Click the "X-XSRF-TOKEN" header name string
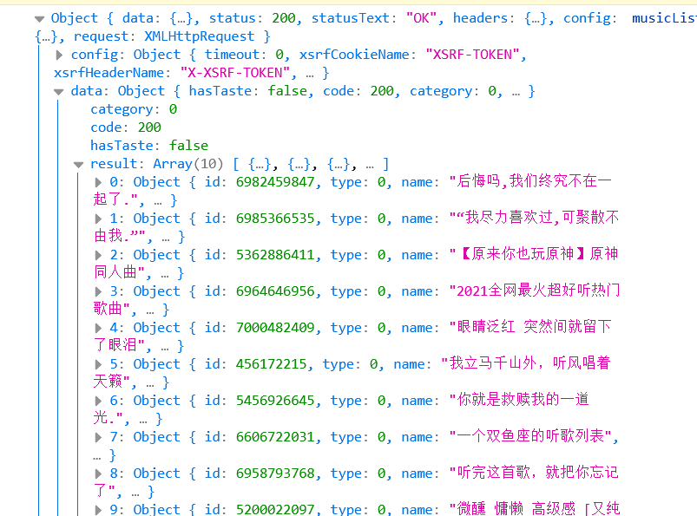The width and height of the screenshot is (697, 516). coord(235,73)
